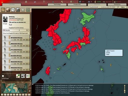Select the airplane units icon
The height and width of the screenshot is (96, 128).
click(x=13, y=10)
